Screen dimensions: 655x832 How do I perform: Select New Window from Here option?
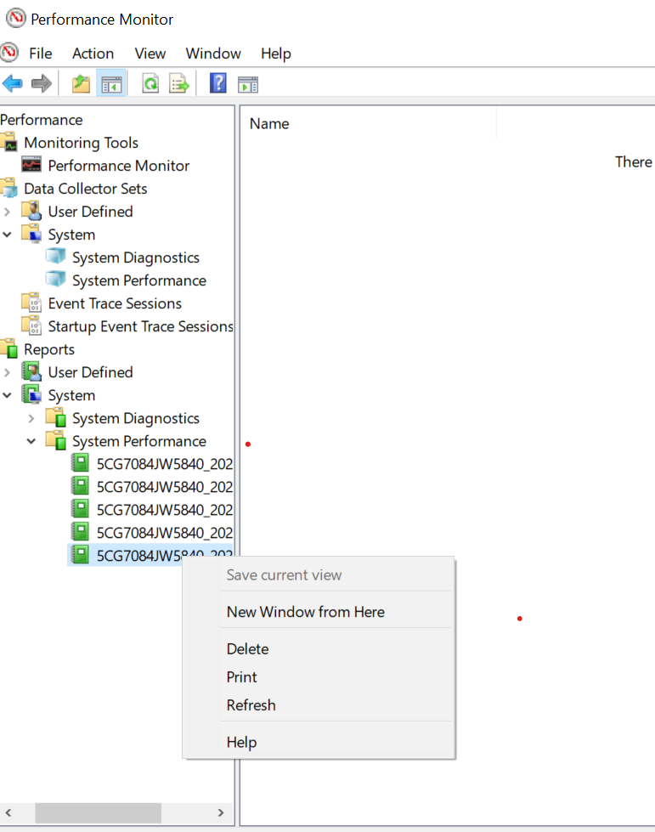[x=305, y=612]
